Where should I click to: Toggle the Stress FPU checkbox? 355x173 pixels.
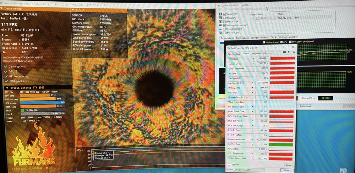[x=224, y=18]
